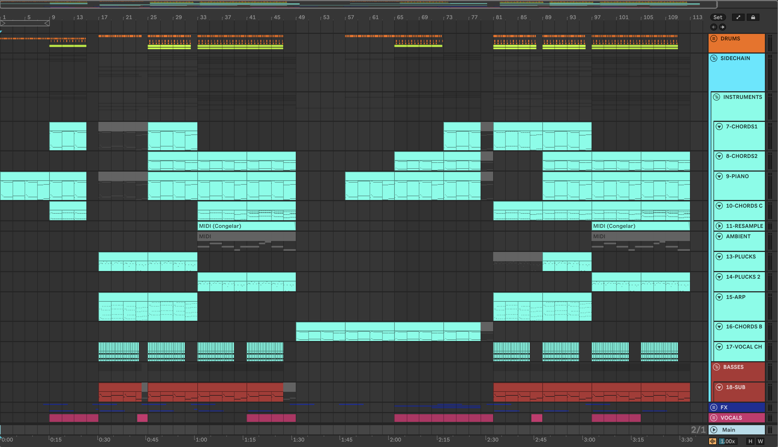Viewport: 778px width, 447px height.
Task: Click the 1:00 mark in time ruler
Action: pyautogui.click(x=201, y=440)
